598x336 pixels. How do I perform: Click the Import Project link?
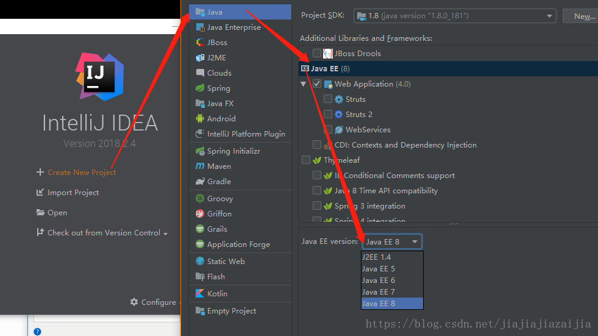pos(73,193)
